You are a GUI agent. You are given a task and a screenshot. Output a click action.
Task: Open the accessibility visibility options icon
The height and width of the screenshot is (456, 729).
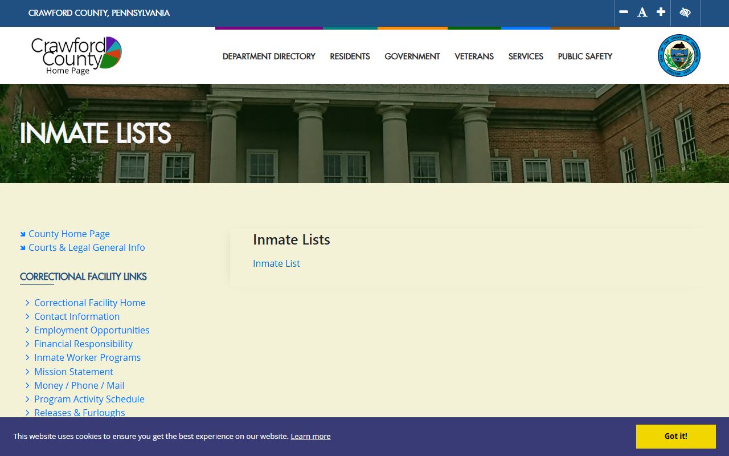pyautogui.click(x=685, y=13)
